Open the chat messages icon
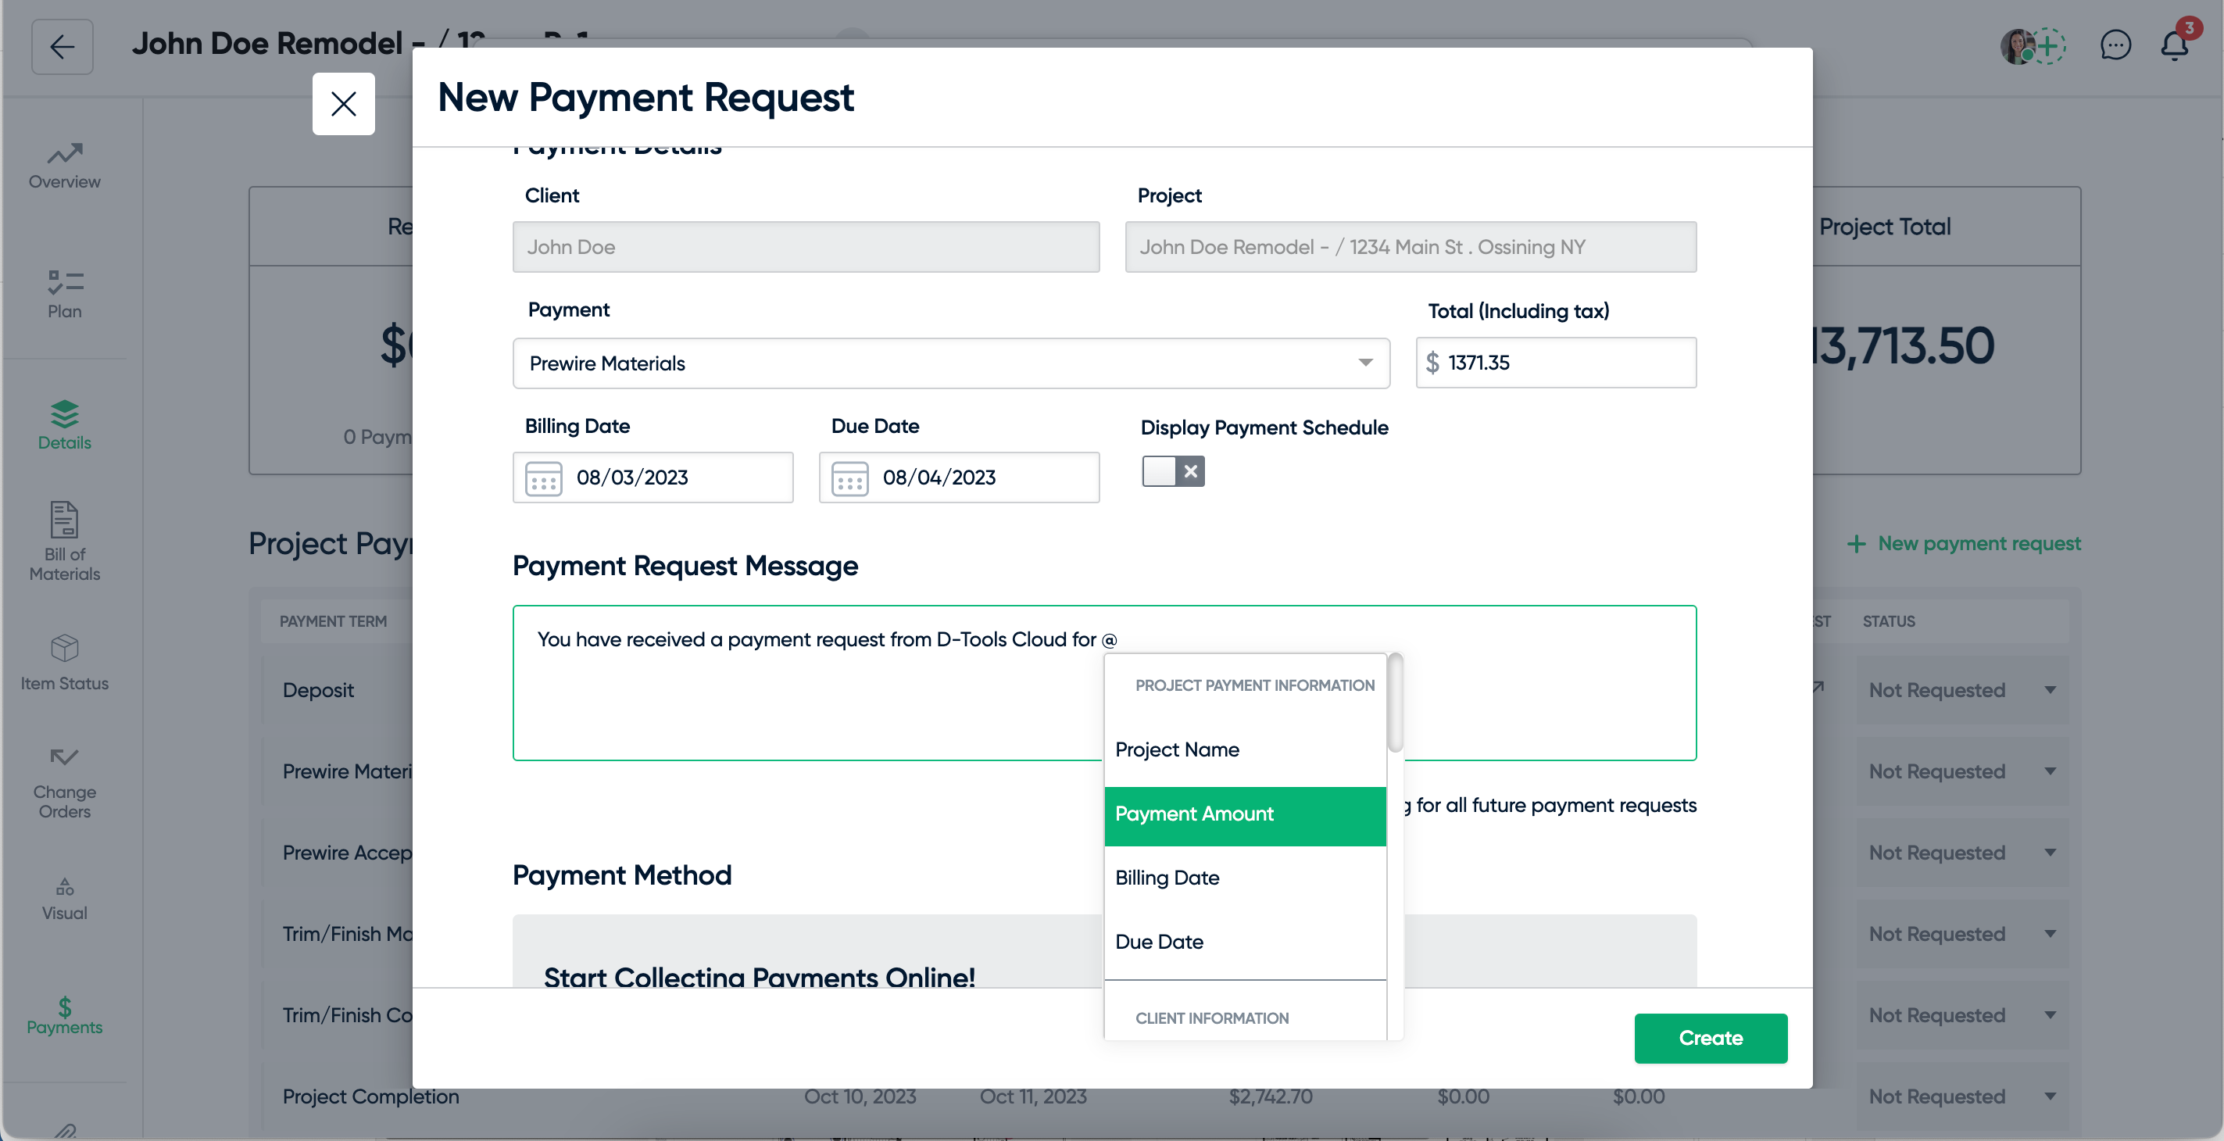The image size is (2224, 1141). click(2115, 45)
